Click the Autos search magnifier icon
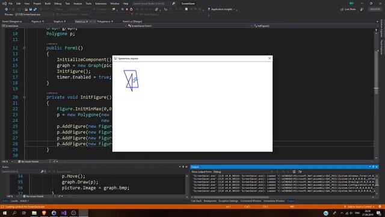 coord(42,171)
